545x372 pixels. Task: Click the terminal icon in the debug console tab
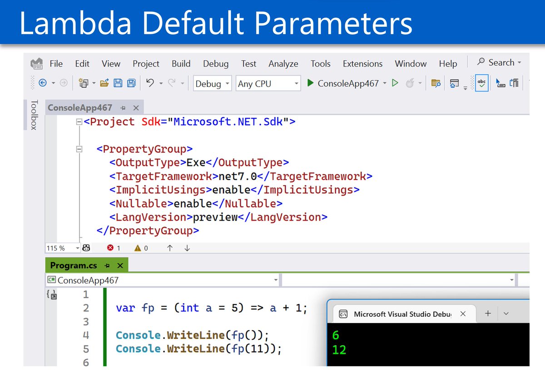pyautogui.click(x=344, y=314)
